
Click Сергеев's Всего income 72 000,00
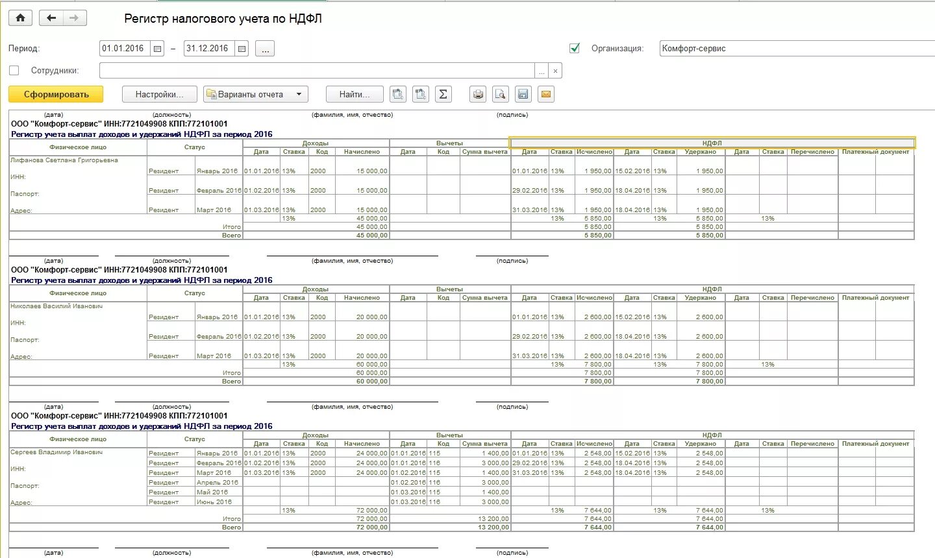372,527
